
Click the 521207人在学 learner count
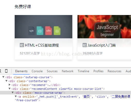tap(30, 53)
